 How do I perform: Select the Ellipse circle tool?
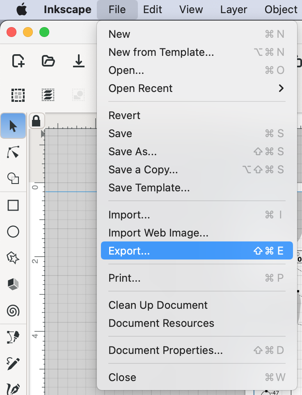pos(13,232)
